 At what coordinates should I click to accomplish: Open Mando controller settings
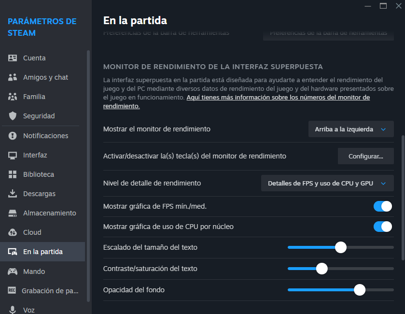click(x=42, y=271)
